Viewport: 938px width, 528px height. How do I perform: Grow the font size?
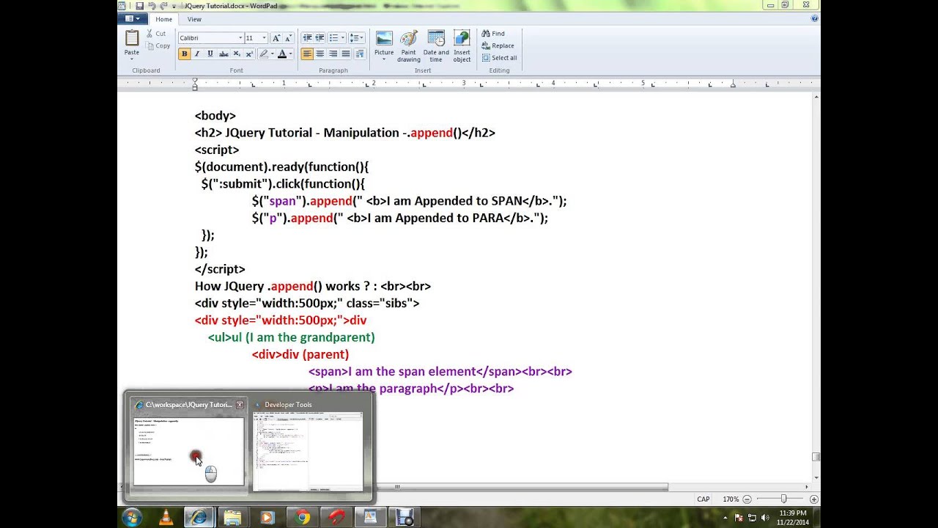pos(276,38)
